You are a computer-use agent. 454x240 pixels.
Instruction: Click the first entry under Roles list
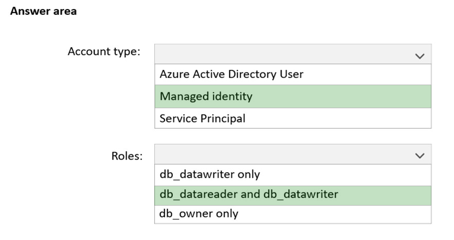coord(293,175)
